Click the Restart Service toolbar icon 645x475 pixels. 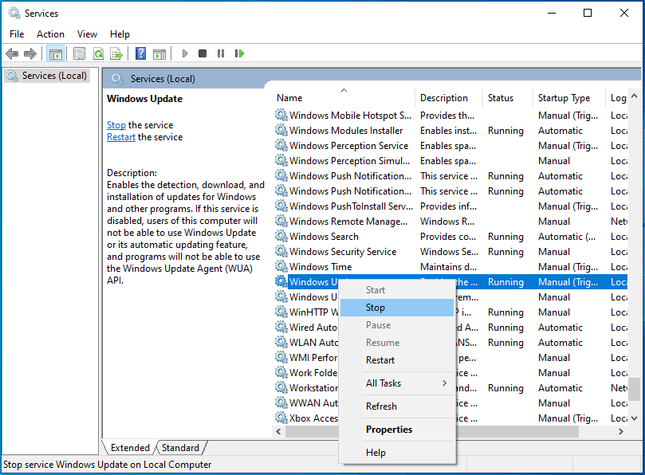pos(239,53)
